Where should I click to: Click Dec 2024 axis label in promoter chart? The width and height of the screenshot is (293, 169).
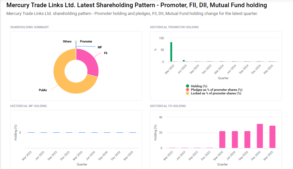tap(256, 69)
